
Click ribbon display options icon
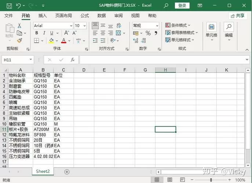(200, 5)
